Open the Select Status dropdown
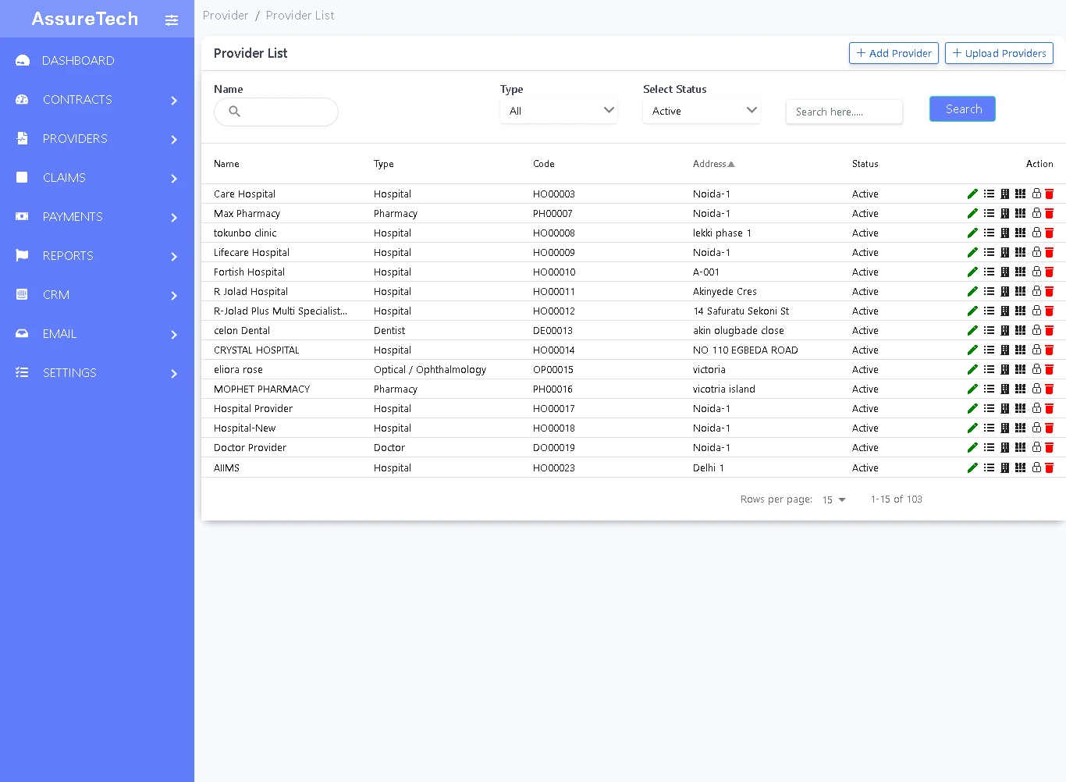1066x782 pixels. (702, 111)
